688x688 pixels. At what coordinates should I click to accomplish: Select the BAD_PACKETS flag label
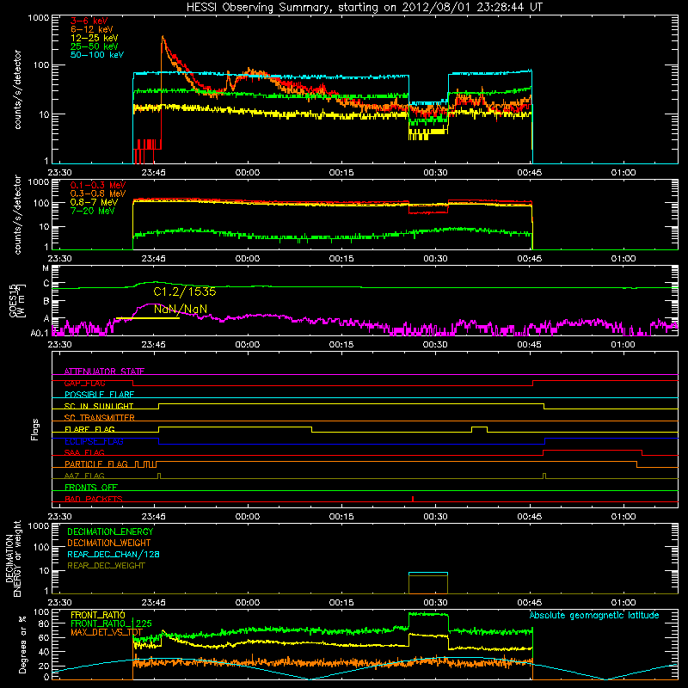pyautogui.click(x=94, y=499)
